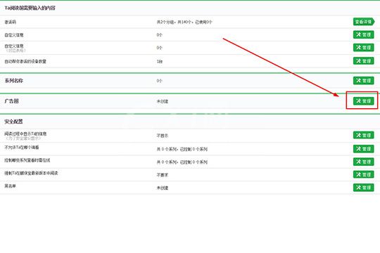
Task: Click 管理 for 自定义信息（对应表格）row
Action: pyautogui.click(x=364, y=48)
